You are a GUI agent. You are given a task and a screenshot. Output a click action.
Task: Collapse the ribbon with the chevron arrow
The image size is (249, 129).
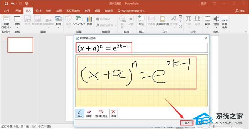click(x=246, y=32)
